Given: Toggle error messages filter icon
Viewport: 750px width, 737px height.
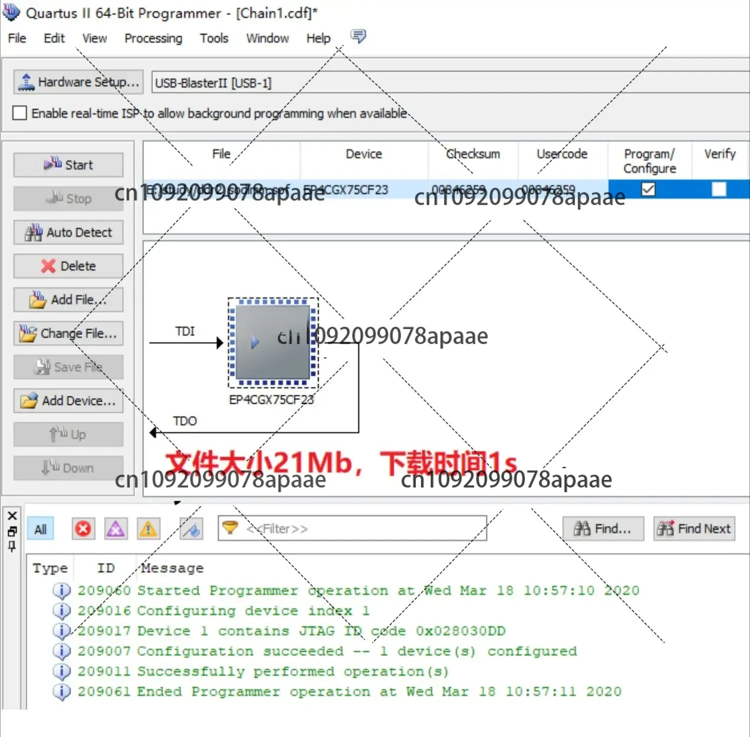Looking at the screenshot, I should pyautogui.click(x=83, y=529).
